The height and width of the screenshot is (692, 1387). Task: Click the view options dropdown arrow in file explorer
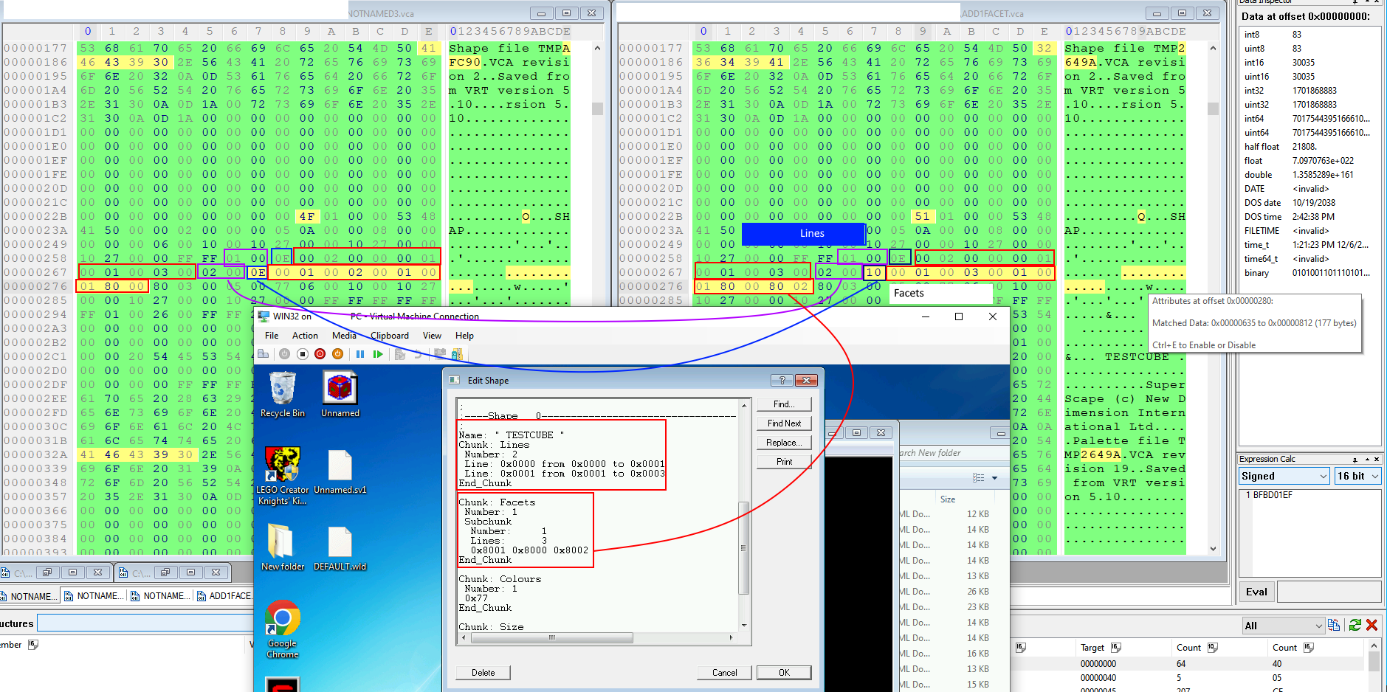pos(994,478)
